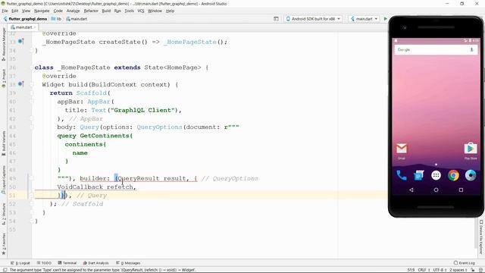485x273 pixels.
Task: Open the app drawer on emulator
Action: [436, 175]
